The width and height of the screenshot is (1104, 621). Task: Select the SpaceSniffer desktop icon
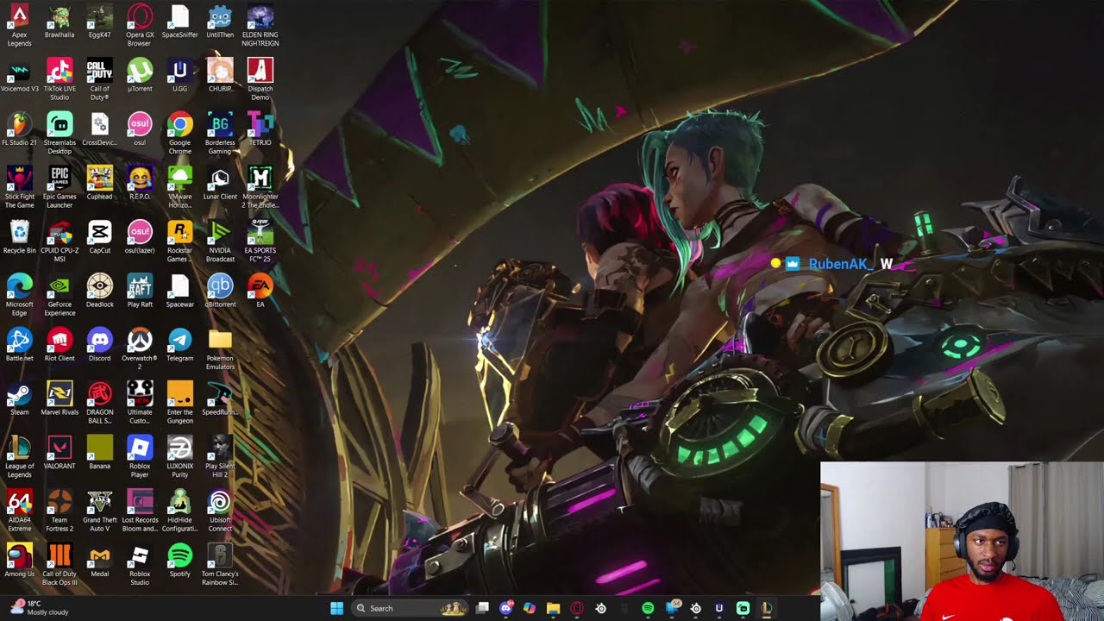click(x=179, y=22)
